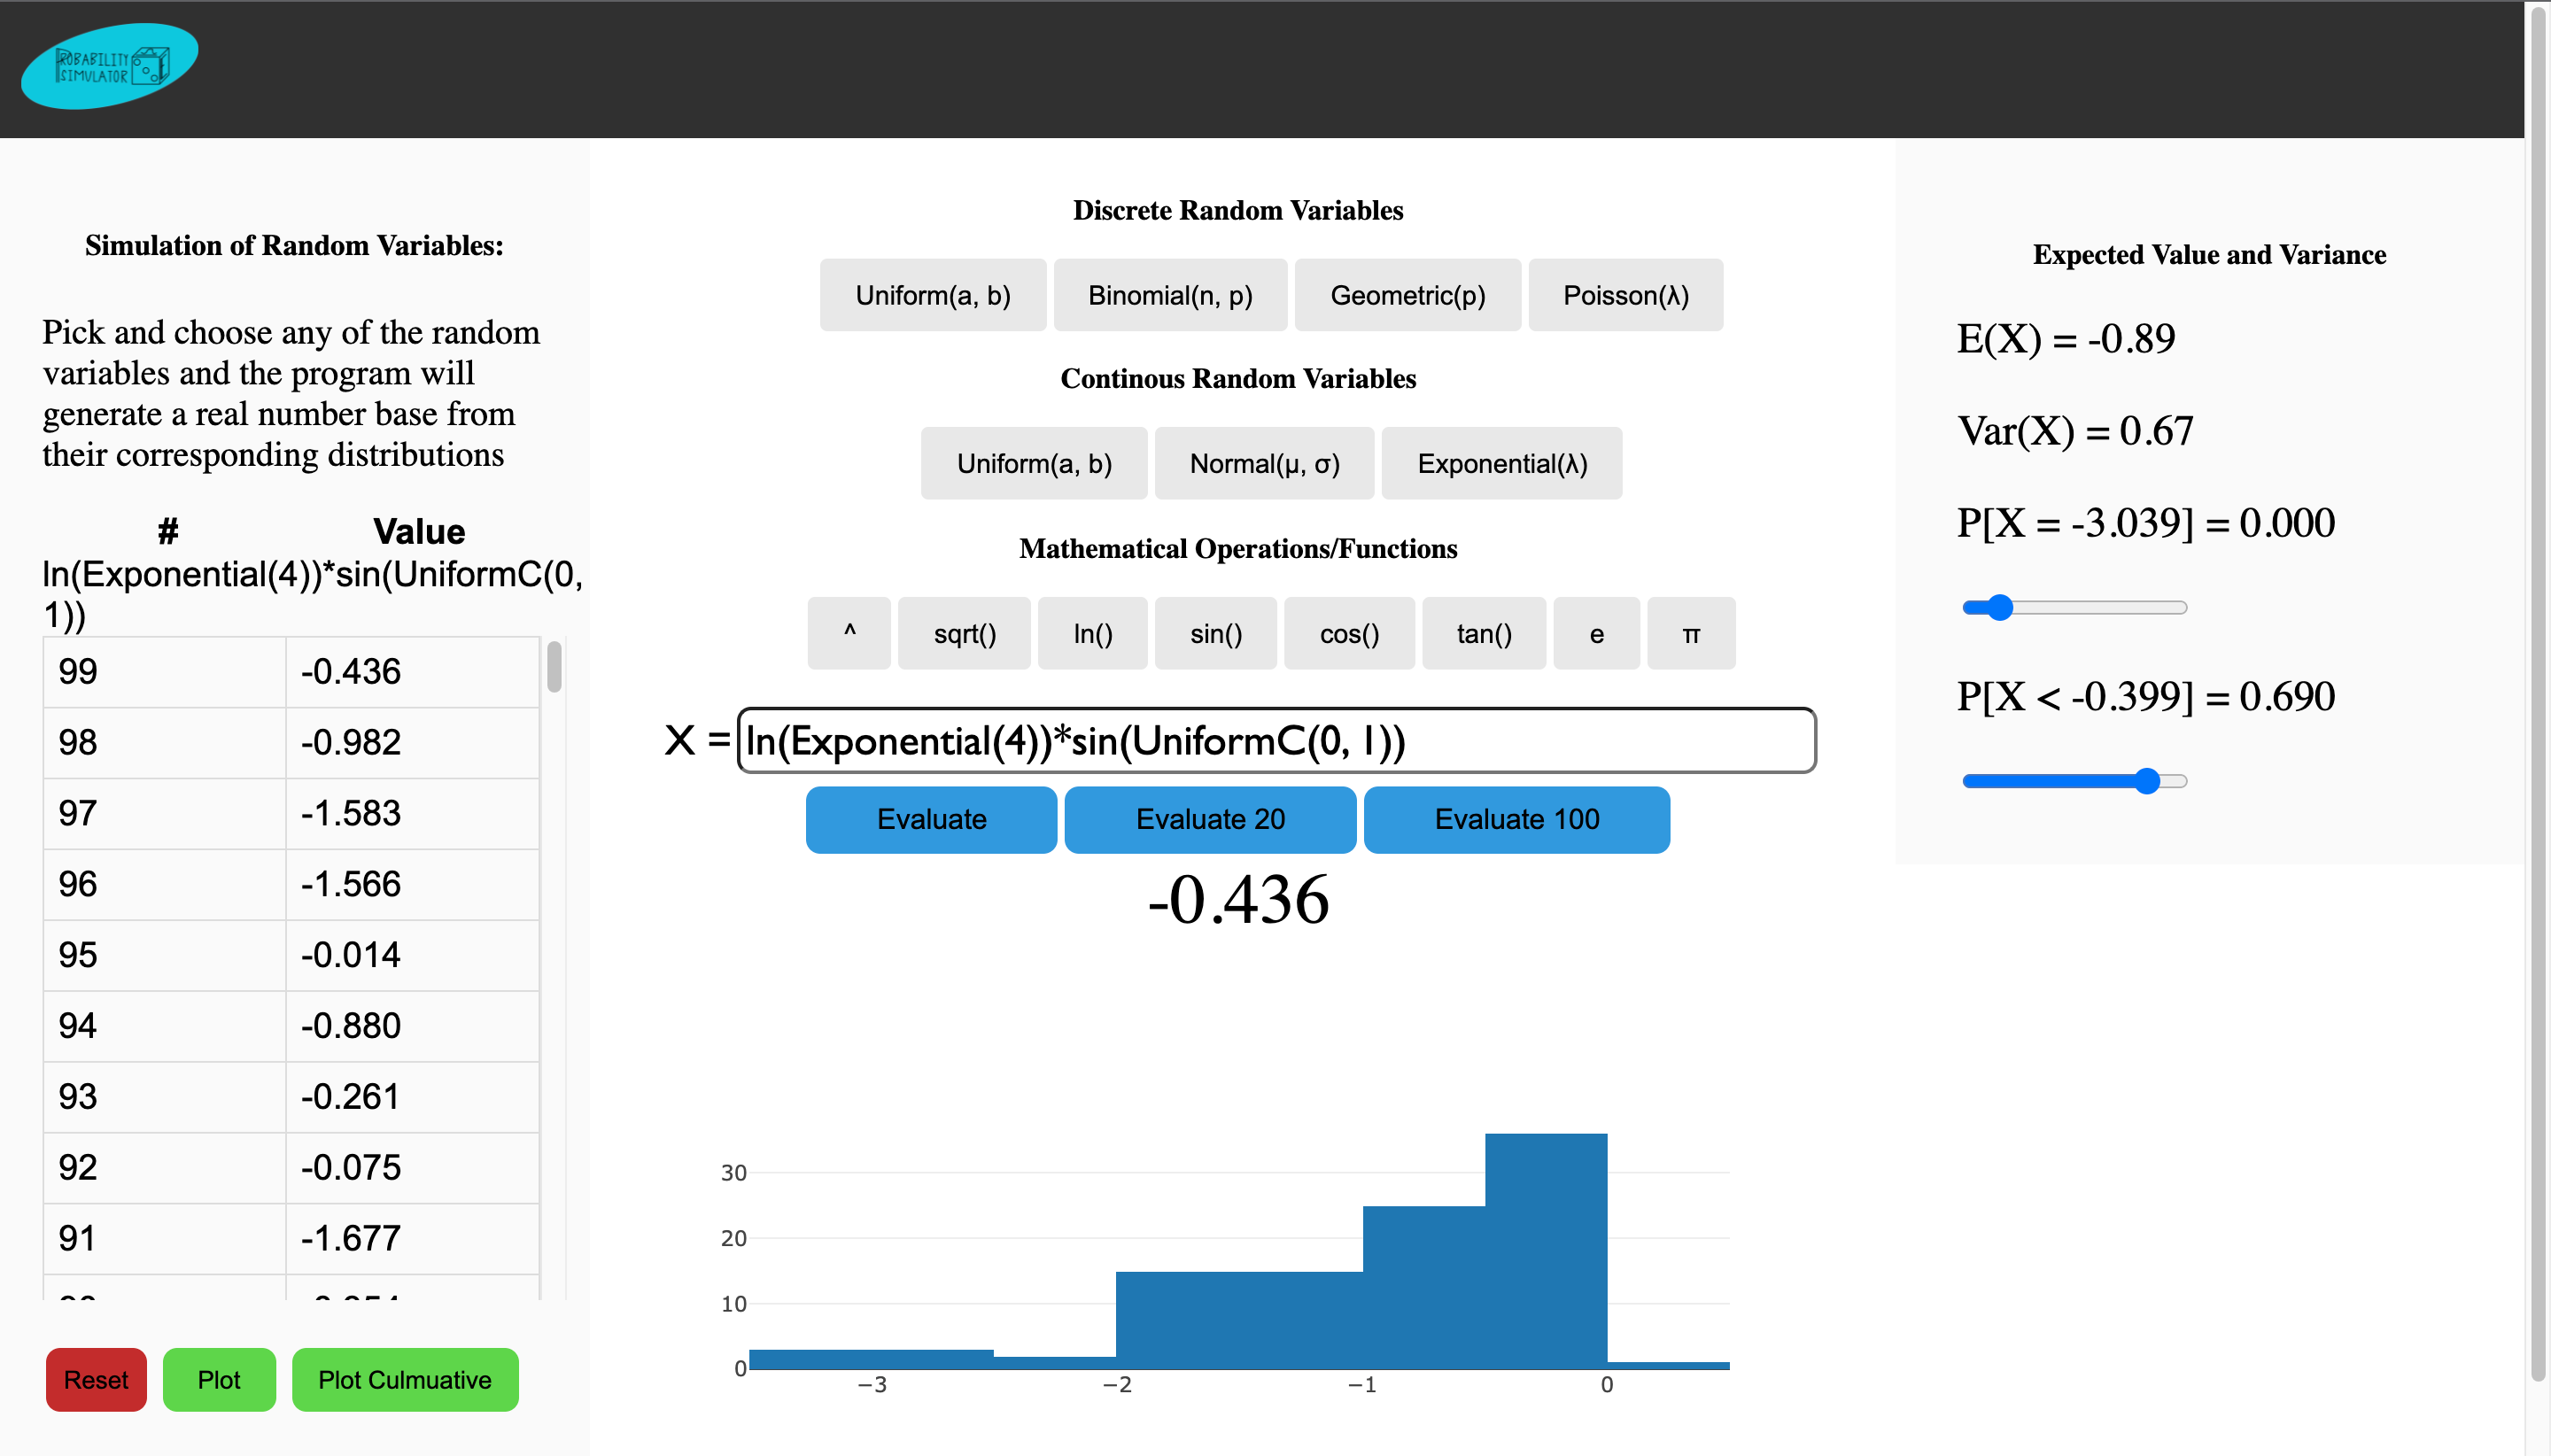Insert the exponent ^ operator
Viewport: 2551px width, 1456px height.
(x=848, y=633)
